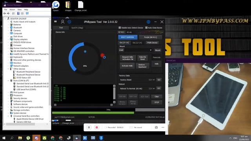This screenshot has height=141, width=251.
Task: Select USB Serial Port (COM5) device
Action: point(26,89)
